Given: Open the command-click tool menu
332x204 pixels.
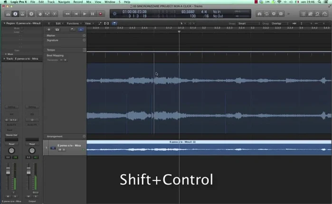Looking at the screenshot, I should (x=191, y=23).
